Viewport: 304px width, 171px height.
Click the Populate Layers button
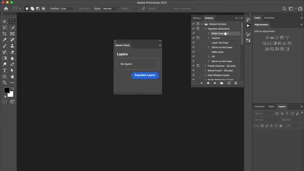(145, 75)
